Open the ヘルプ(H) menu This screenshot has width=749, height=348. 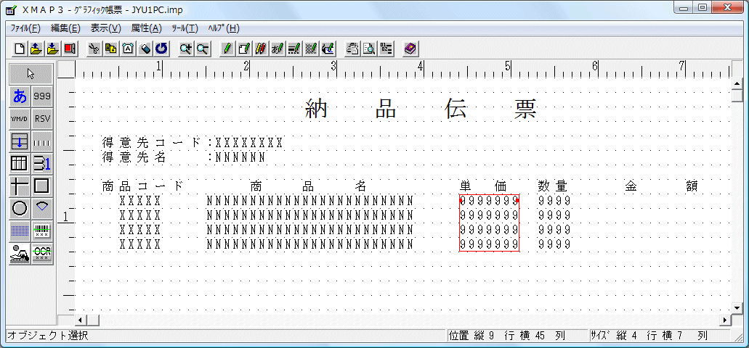[x=224, y=28]
